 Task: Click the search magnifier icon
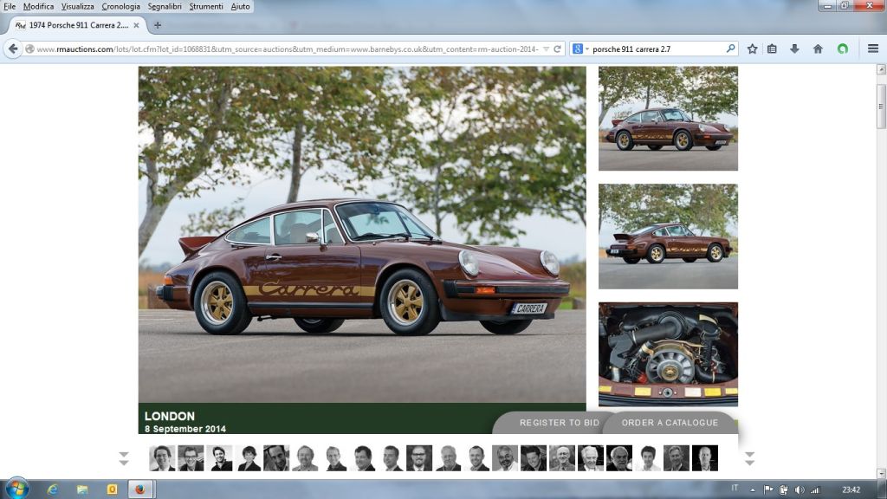pos(730,49)
